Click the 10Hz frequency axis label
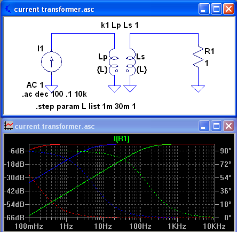The height and width of the screenshot is (232, 237). [x=103, y=226]
